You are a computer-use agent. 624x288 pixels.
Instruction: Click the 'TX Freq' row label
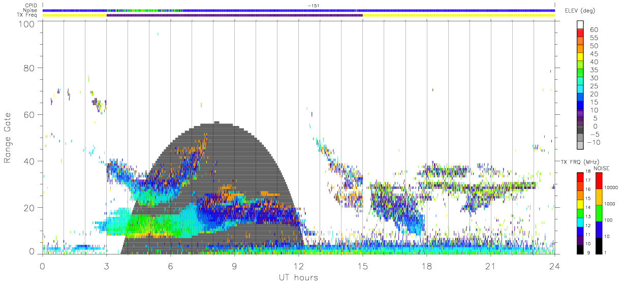coord(27,15)
